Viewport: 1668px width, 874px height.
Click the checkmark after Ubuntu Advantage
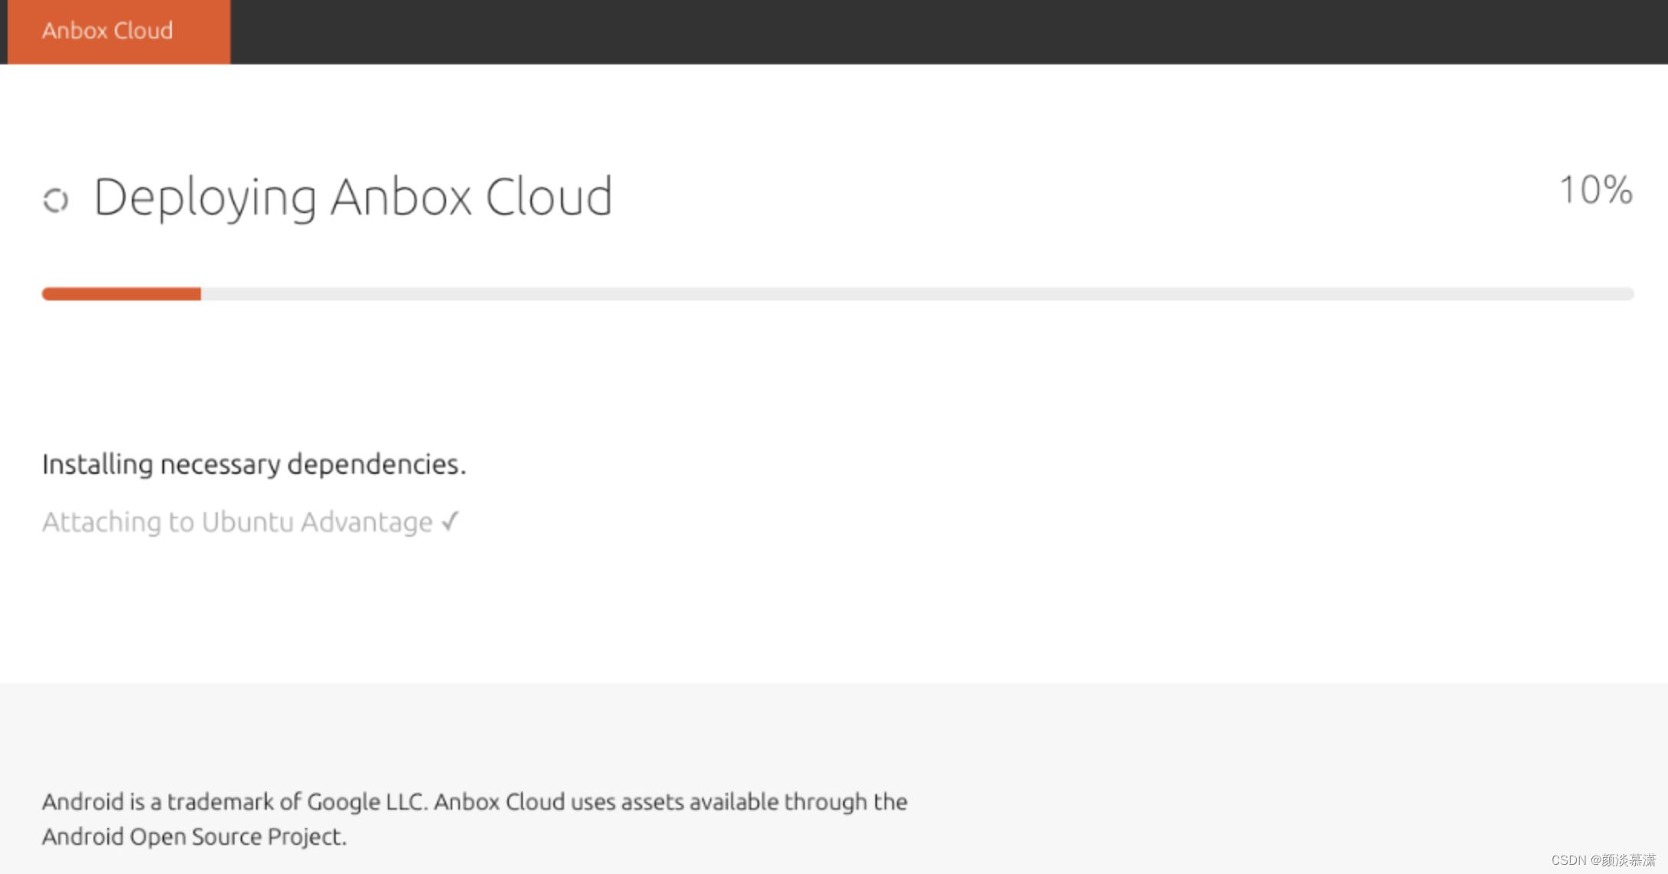[451, 521]
